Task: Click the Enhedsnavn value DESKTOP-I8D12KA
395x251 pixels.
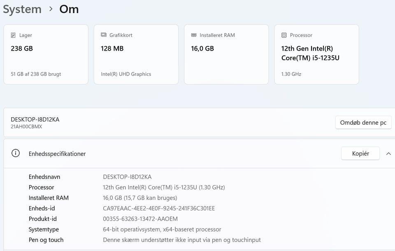Action: (127, 177)
